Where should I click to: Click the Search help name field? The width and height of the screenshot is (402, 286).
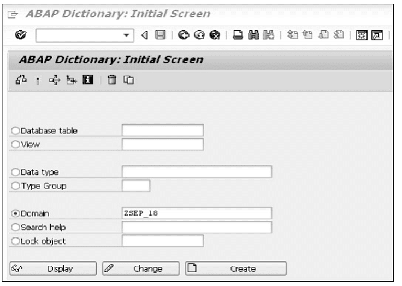coord(197,227)
